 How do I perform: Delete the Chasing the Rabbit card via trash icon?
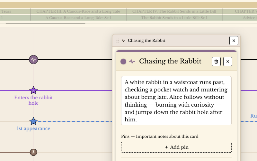click(x=216, y=62)
